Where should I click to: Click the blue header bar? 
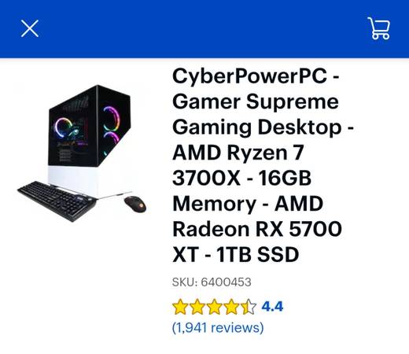coord(204,29)
